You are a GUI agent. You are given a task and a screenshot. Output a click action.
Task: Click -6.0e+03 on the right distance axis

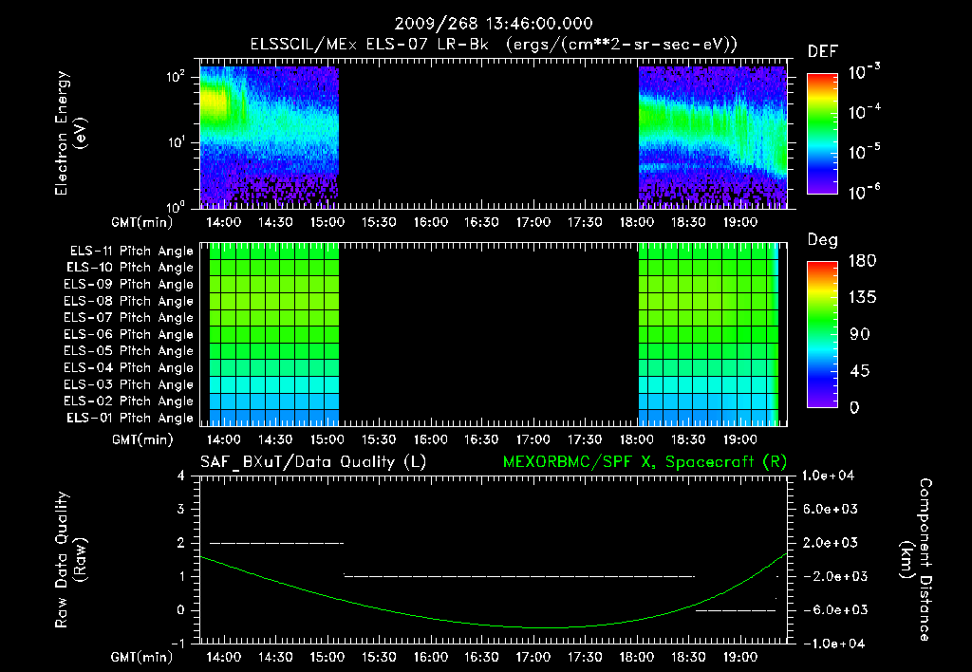[x=832, y=610]
